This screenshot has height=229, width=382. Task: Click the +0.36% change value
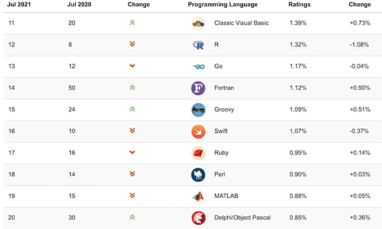point(360,218)
